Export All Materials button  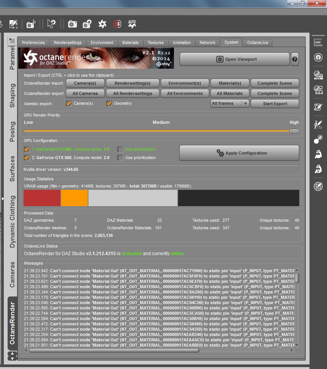(x=230, y=93)
